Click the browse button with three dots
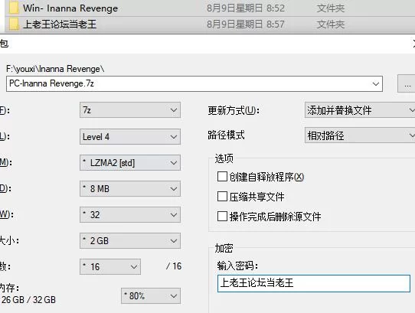 point(407,84)
